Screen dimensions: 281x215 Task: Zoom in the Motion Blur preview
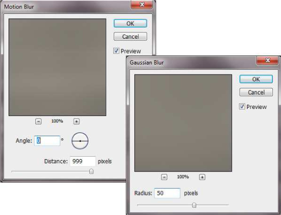tap(76, 121)
